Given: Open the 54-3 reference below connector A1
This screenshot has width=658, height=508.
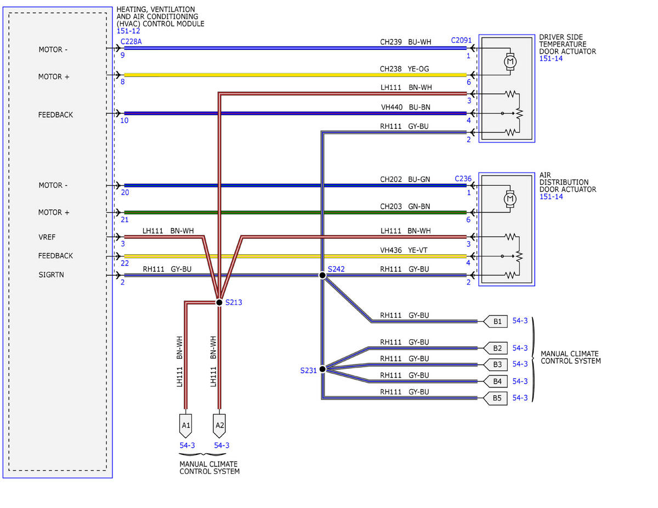Looking at the screenshot, I should tap(188, 446).
